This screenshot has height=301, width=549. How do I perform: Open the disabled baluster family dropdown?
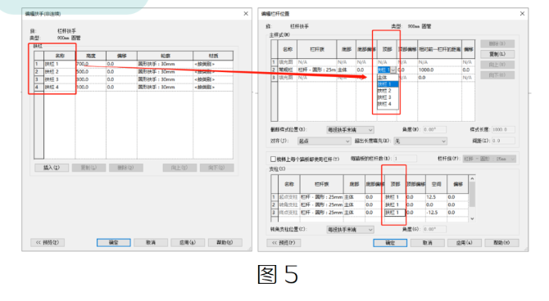tap(489, 159)
